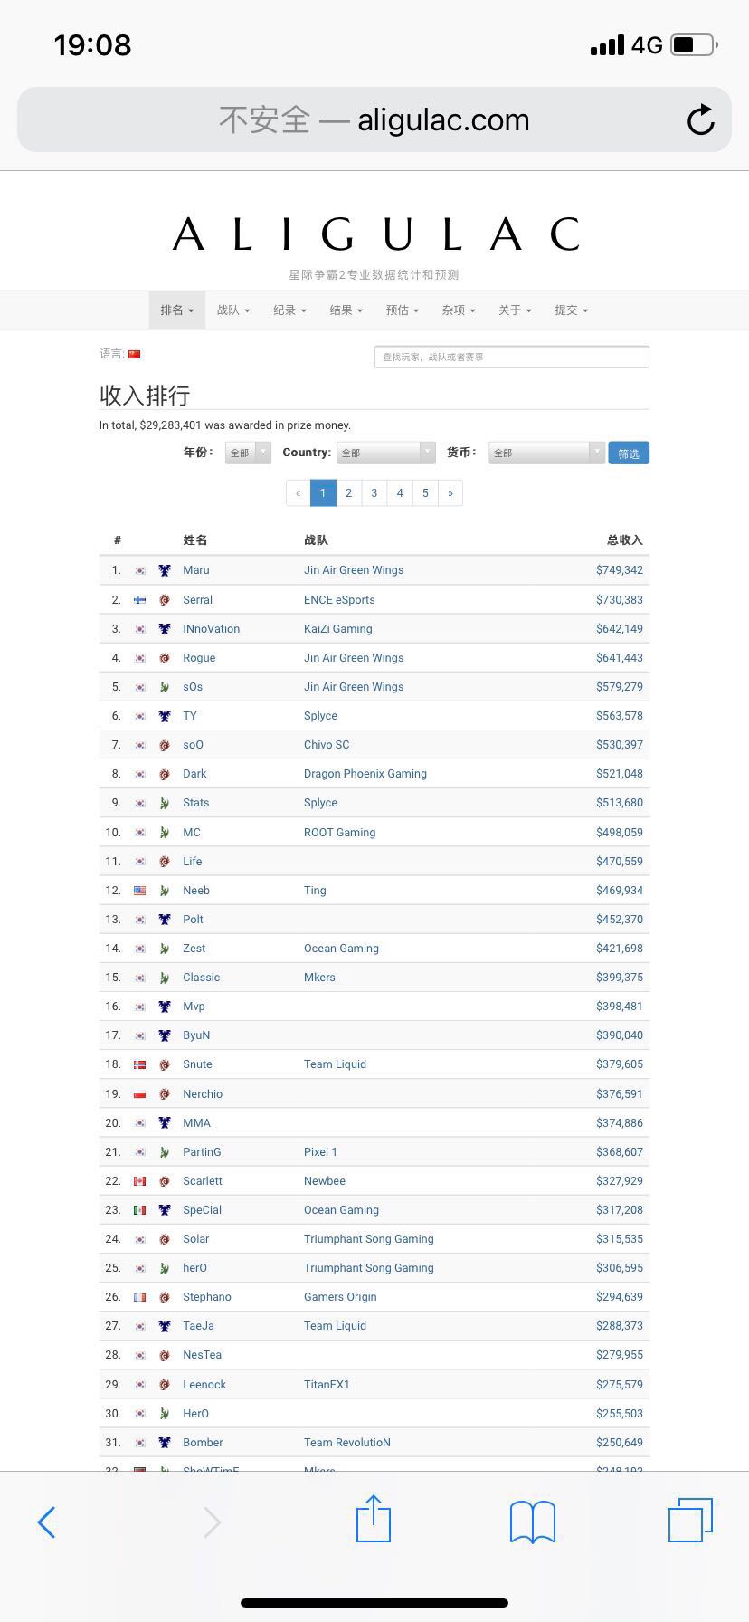Go to pagination page 5
The height and width of the screenshot is (1622, 749).
[x=425, y=493]
